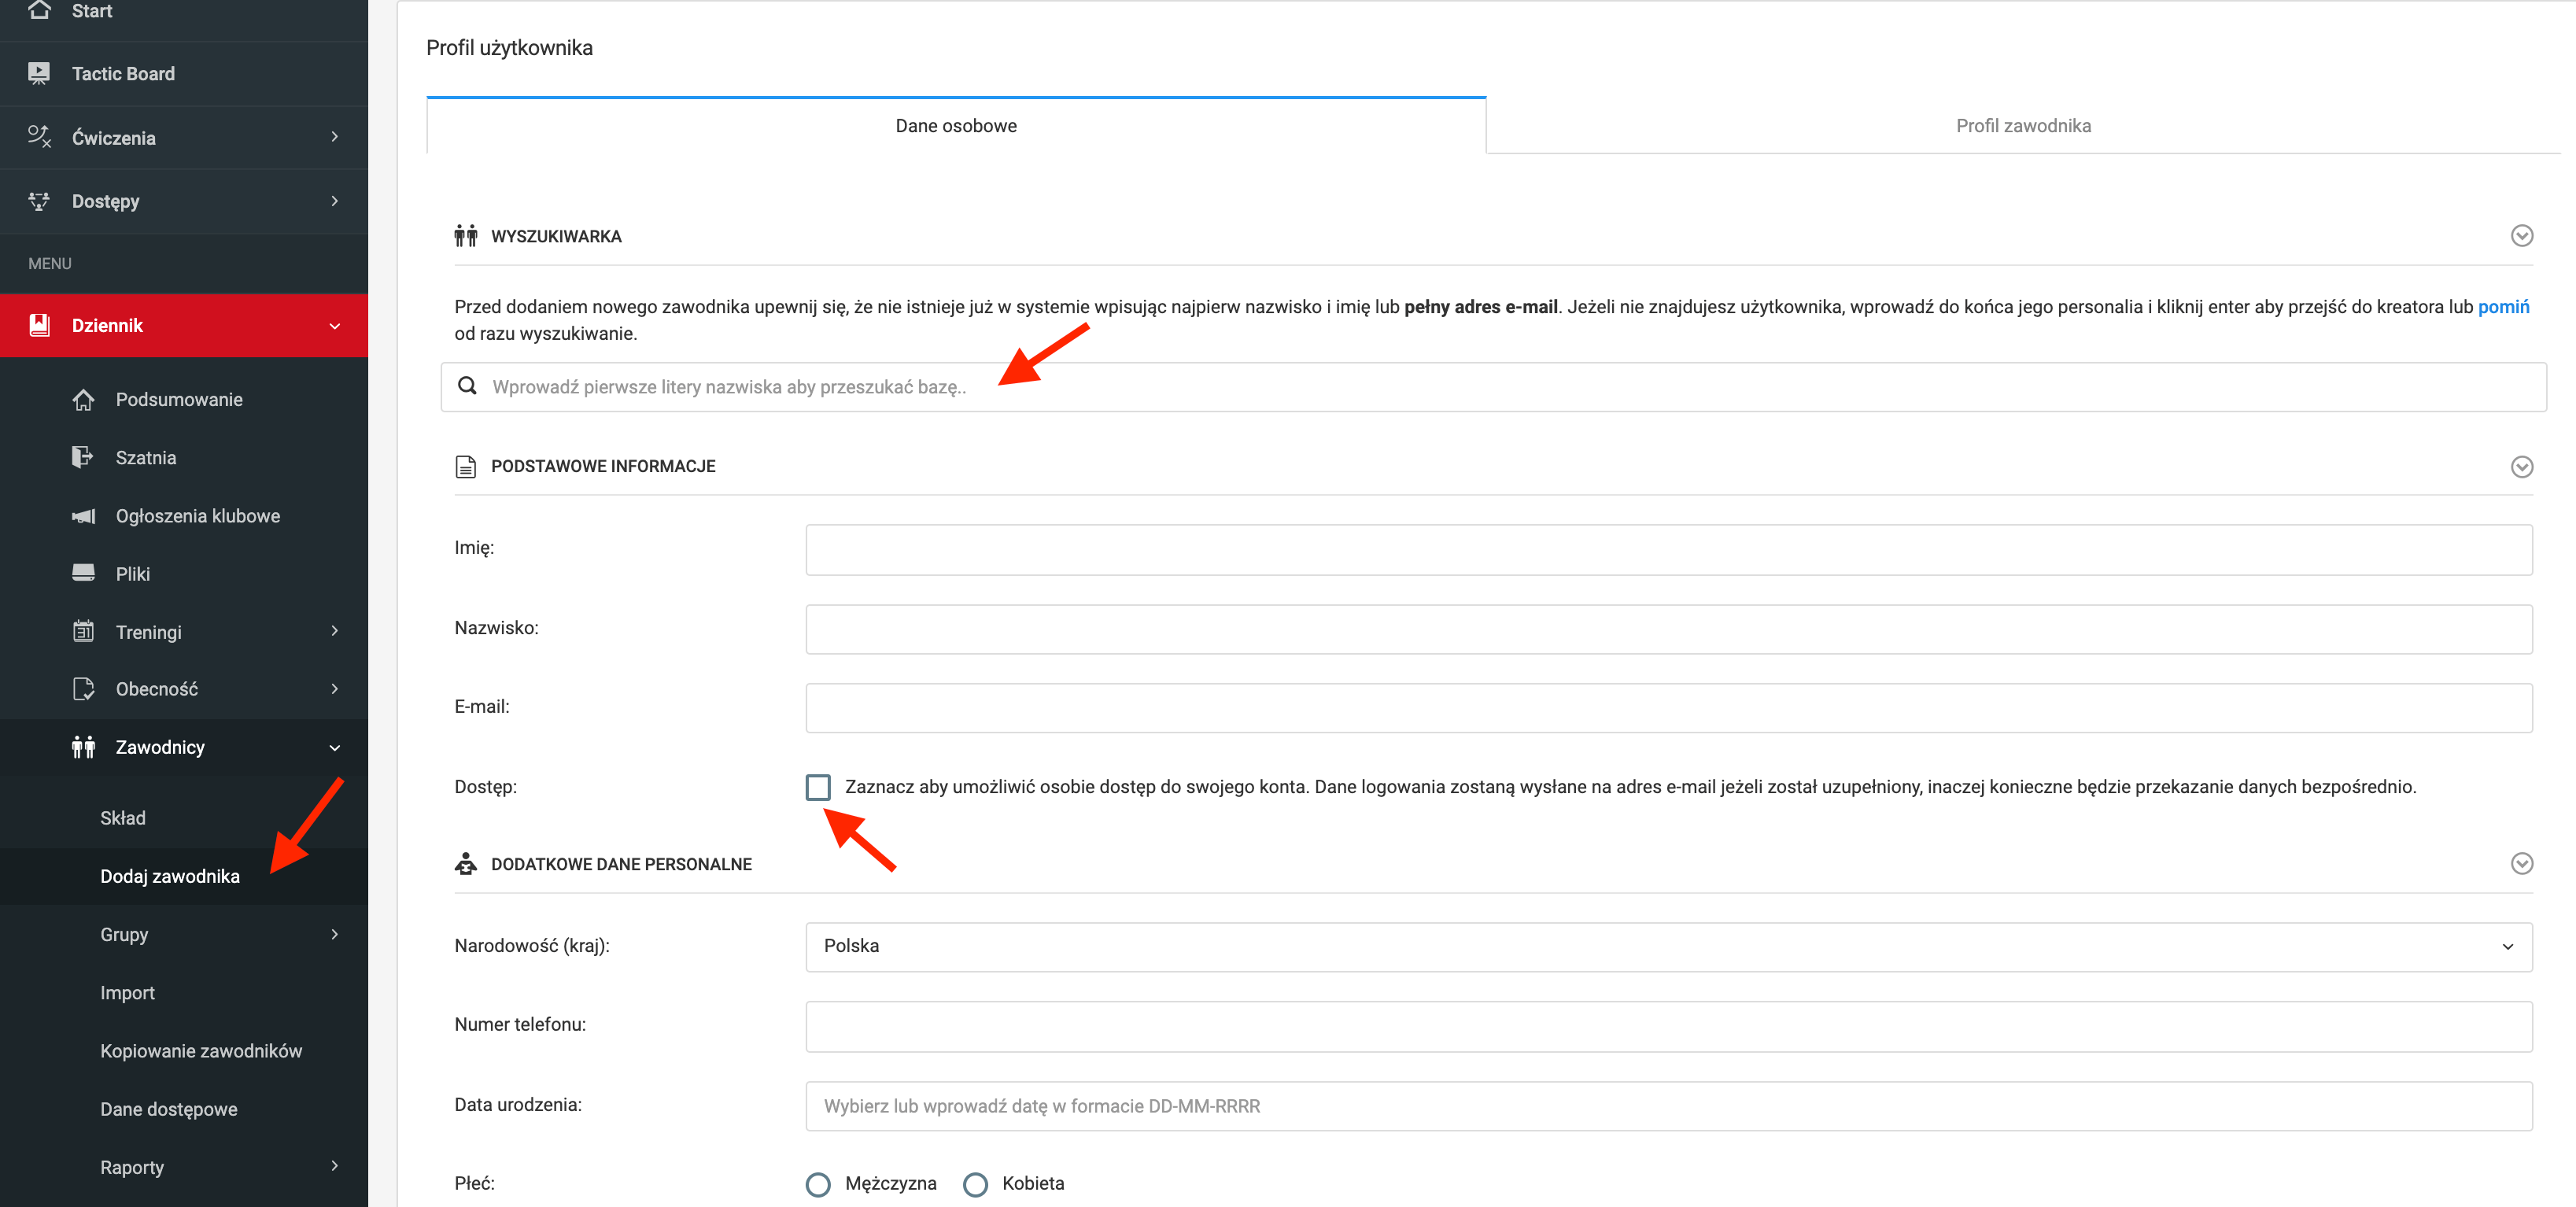Click the Szatnia locker room icon
This screenshot has height=1207, width=2576.
83,457
